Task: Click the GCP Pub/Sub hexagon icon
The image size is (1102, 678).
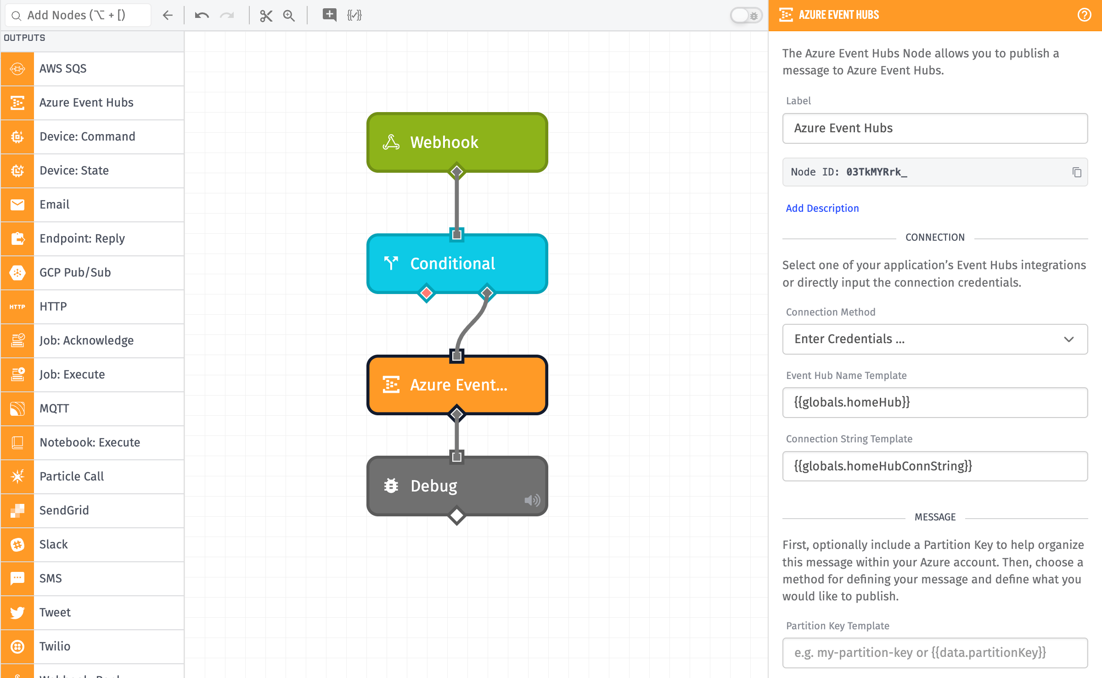Action: coord(17,273)
